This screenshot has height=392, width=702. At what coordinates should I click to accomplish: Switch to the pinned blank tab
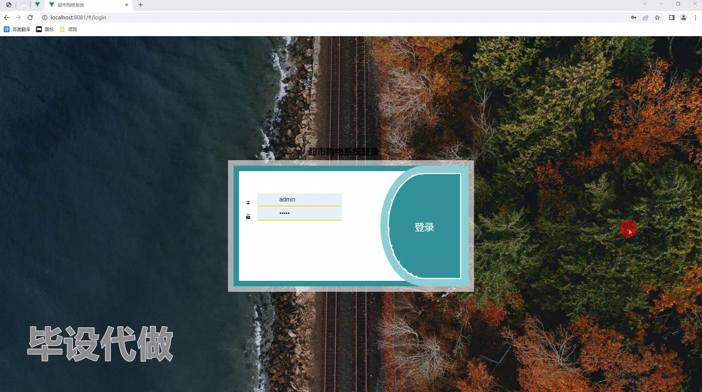coord(23,5)
